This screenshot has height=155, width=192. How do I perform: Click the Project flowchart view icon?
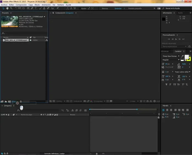47,40
